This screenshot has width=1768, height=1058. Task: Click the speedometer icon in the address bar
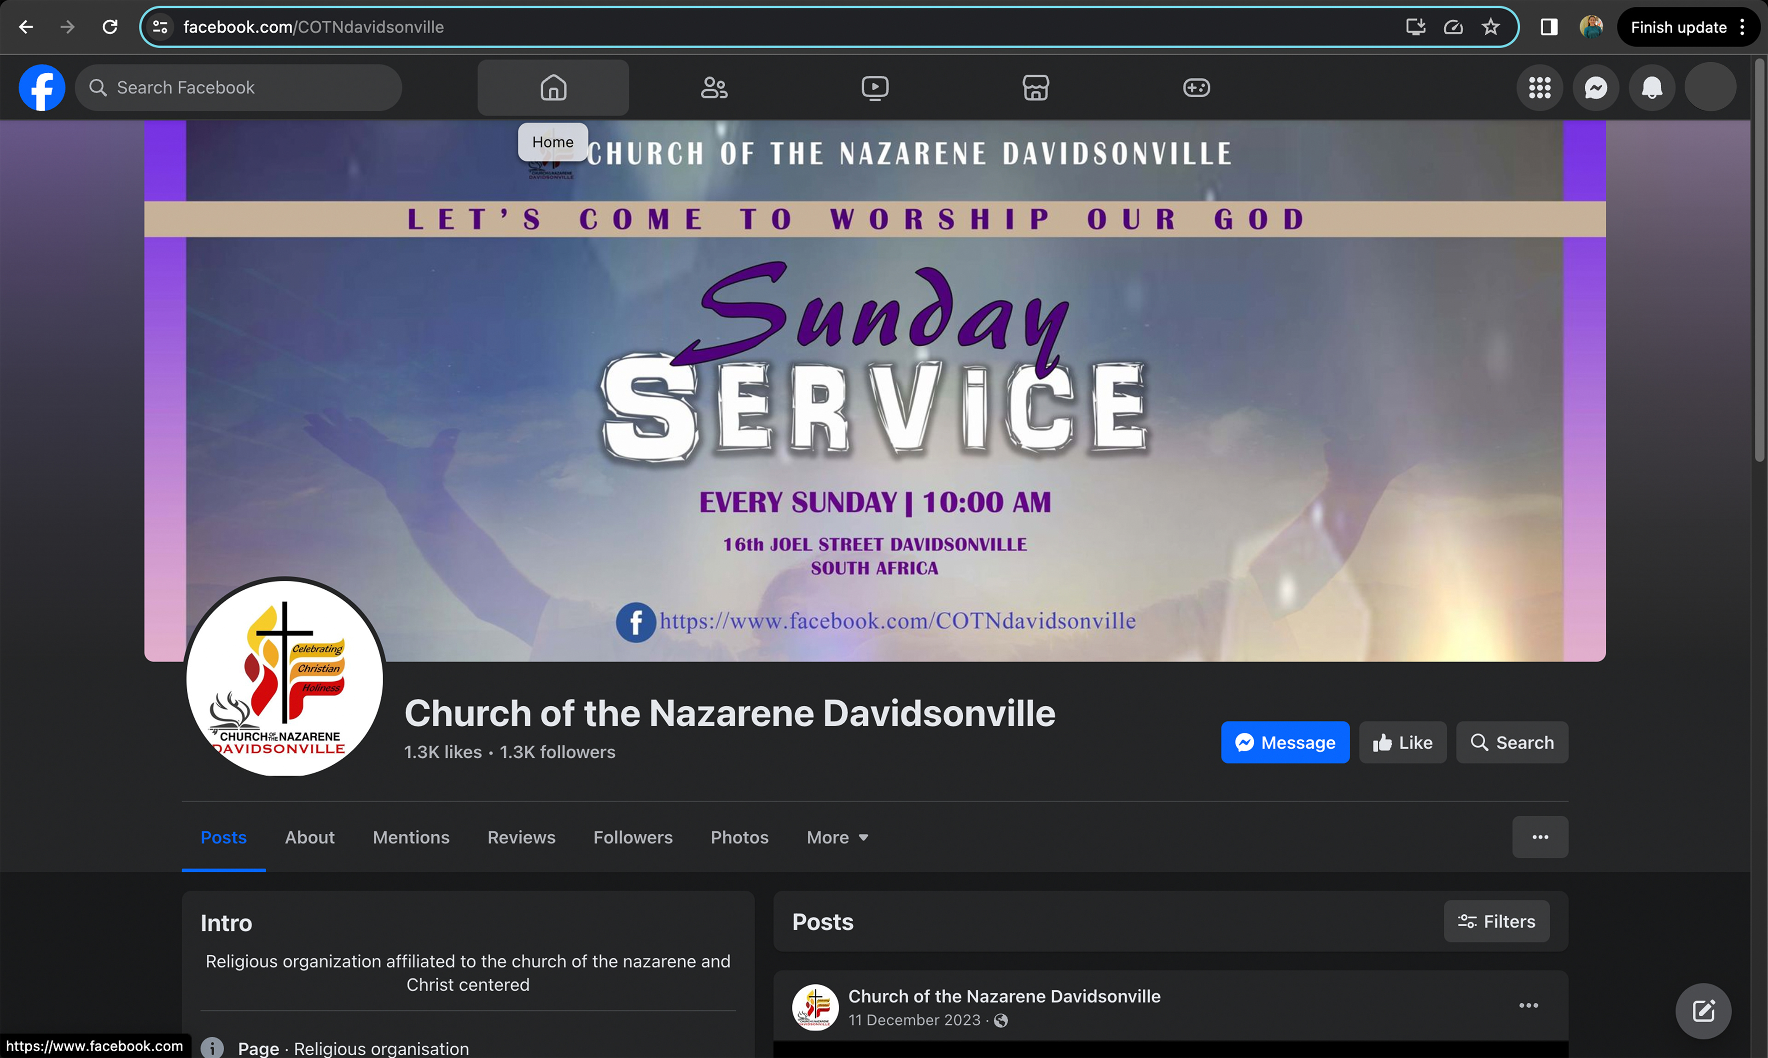1453,27
